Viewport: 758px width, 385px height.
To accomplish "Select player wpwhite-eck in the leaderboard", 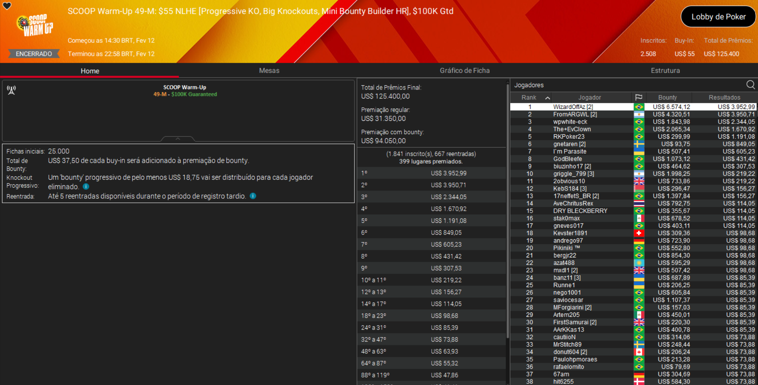I will (570, 122).
